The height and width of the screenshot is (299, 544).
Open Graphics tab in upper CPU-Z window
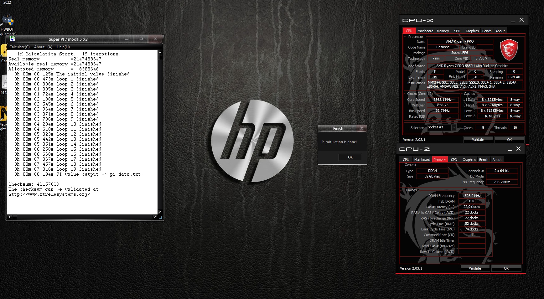[472, 31]
